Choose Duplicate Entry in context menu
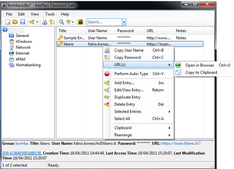 (138, 97)
